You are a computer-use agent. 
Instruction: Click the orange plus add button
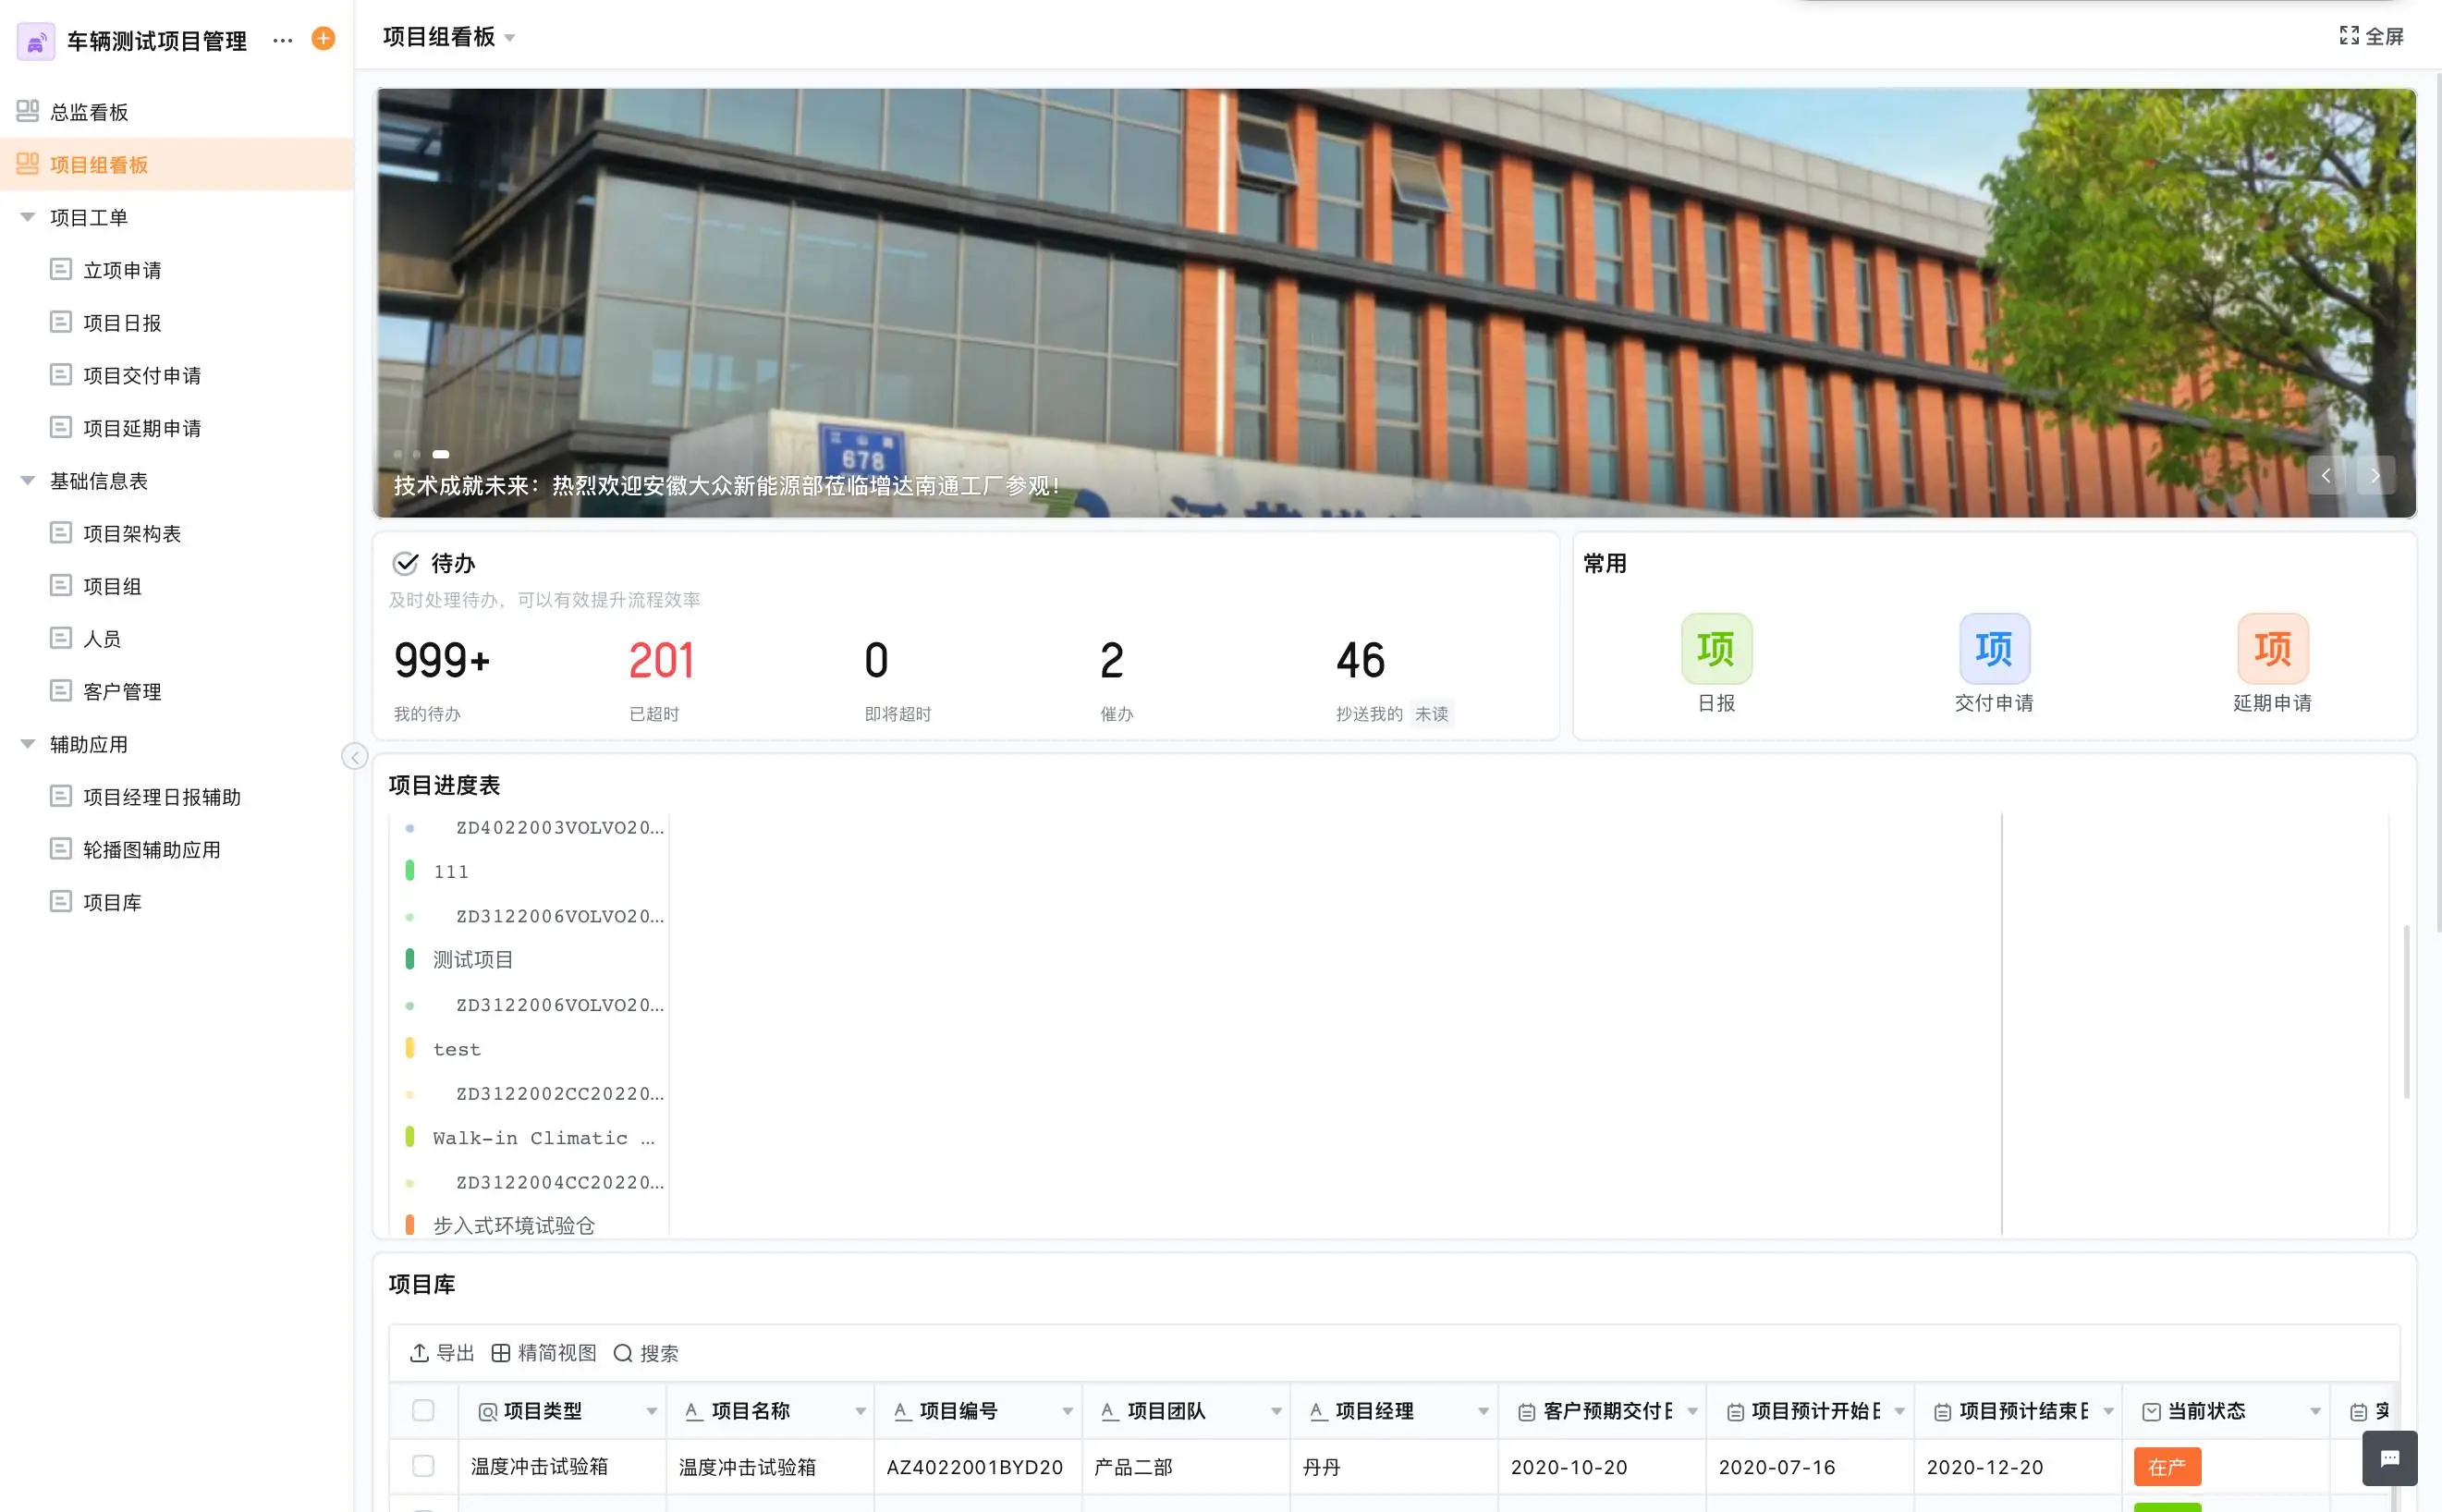point(323,39)
